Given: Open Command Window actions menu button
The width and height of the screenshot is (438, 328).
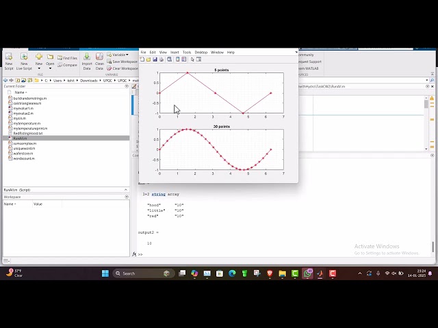Looking at the screenshot, I should [x=432, y=155].
